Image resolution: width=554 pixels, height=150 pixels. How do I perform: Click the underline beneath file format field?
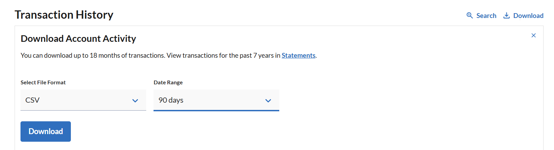pos(83,111)
